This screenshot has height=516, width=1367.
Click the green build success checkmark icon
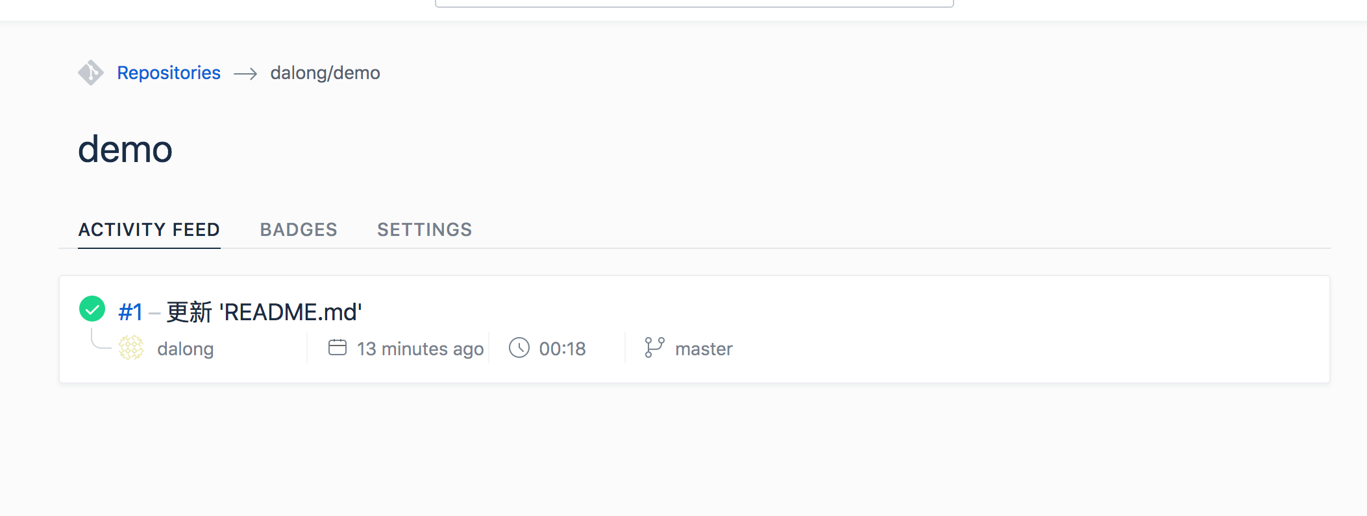pyautogui.click(x=92, y=309)
